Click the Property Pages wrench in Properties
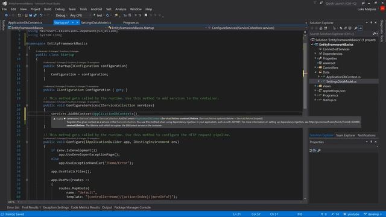Screen dimensions: 386x217 tap(319, 150)
